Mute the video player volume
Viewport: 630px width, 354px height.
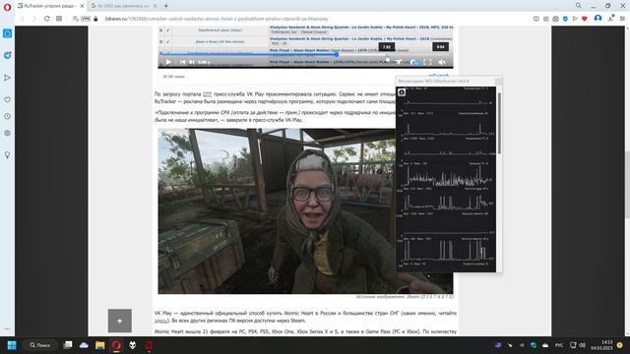[442, 62]
